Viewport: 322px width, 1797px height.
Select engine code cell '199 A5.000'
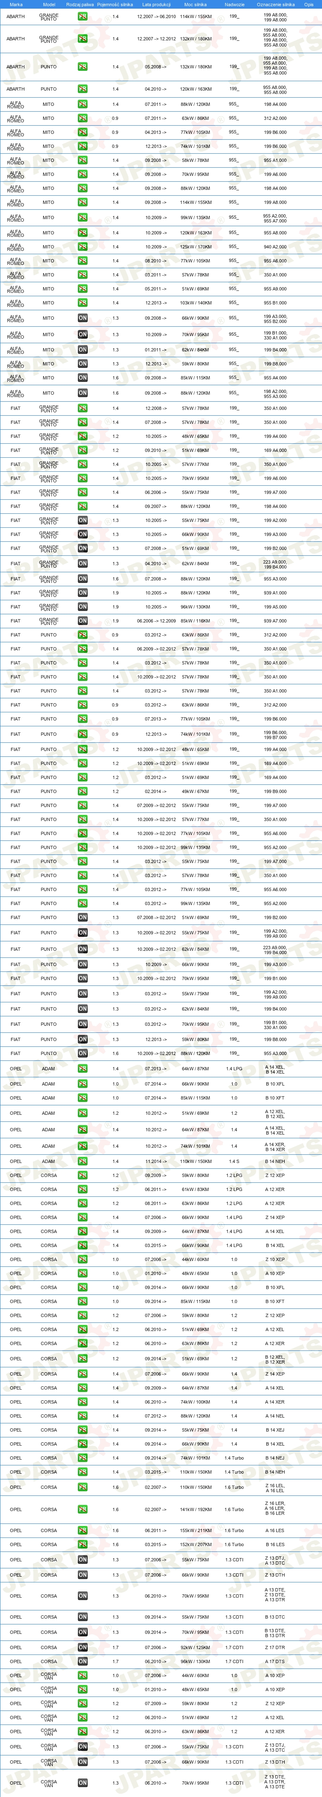pyautogui.click(x=275, y=607)
